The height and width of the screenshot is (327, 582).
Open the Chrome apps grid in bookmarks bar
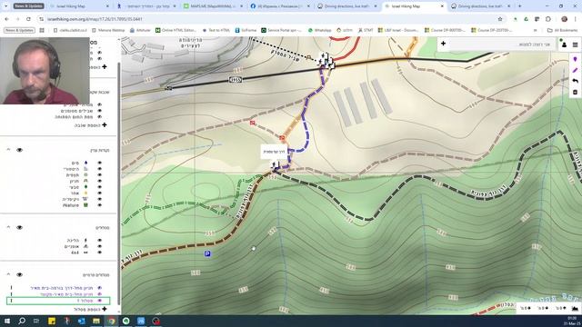tap(42, 30)
